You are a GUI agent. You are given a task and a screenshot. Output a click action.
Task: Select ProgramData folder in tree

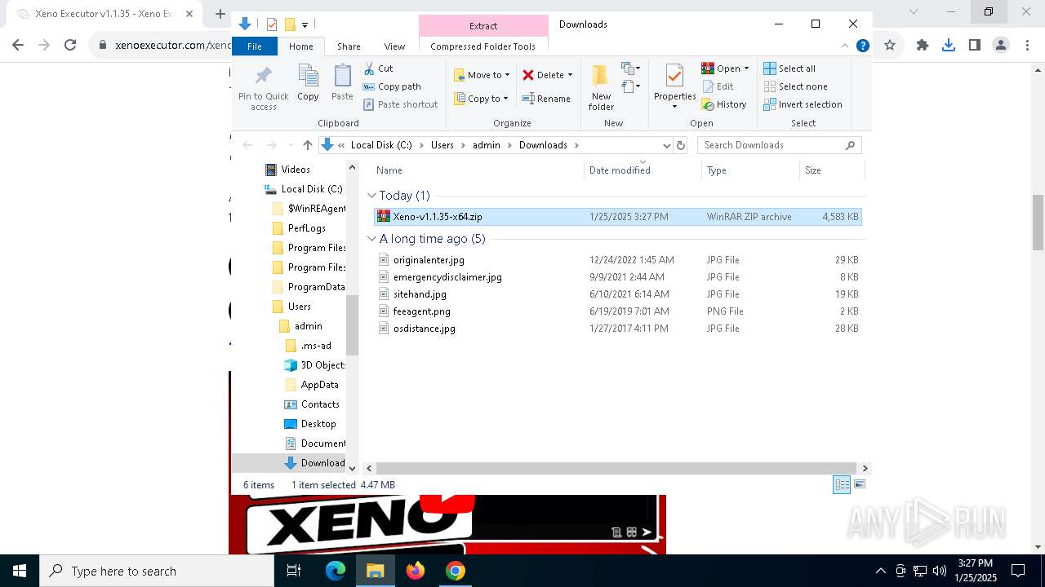[316, 287]
